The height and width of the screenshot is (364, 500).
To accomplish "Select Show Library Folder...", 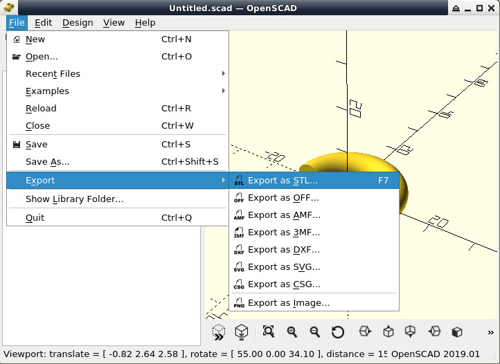I will pos(118,199).
